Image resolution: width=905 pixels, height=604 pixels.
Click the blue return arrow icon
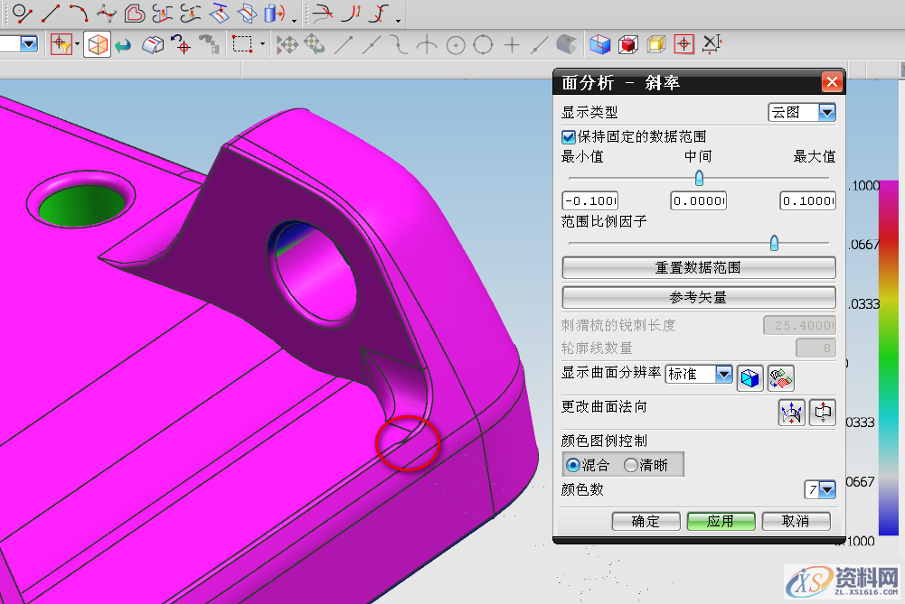(123, 43)
